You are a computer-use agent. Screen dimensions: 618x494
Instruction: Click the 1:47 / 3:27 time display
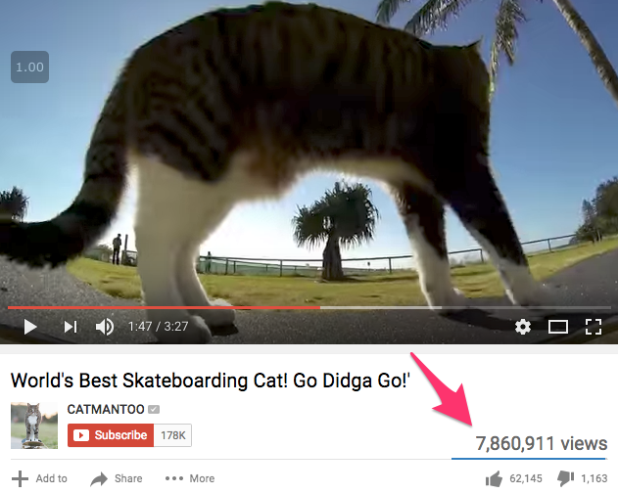(x=158, y=327)
